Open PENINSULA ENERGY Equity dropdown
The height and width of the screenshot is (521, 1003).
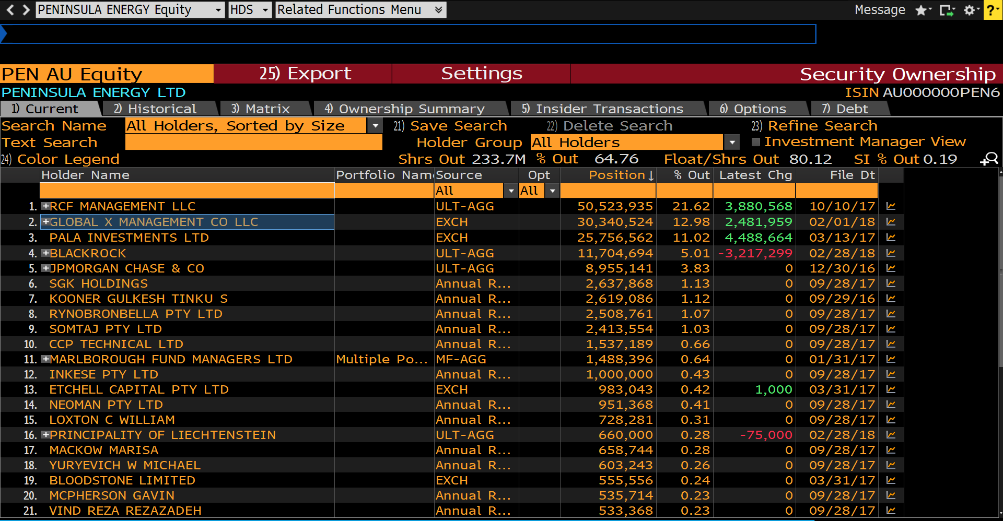[130, 10]
